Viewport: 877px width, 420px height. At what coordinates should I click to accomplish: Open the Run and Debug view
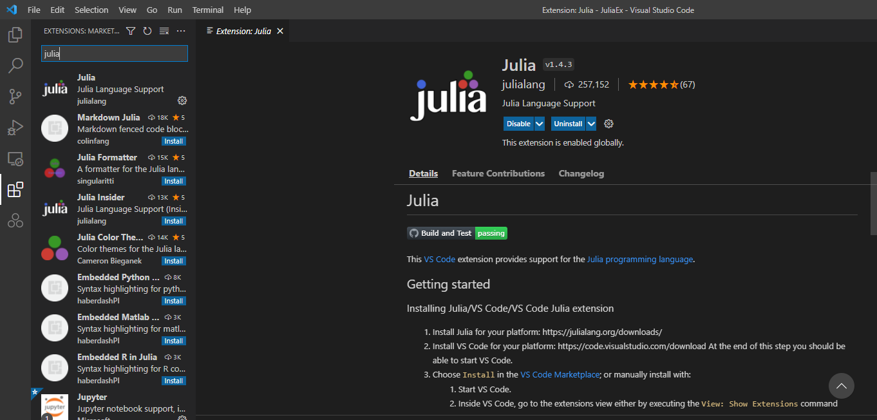click(15, 128)
